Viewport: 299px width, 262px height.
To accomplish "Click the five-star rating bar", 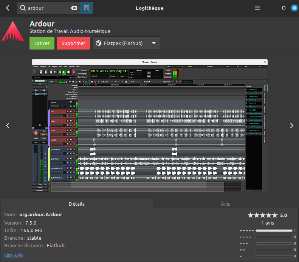I will (x=274, y=230).
